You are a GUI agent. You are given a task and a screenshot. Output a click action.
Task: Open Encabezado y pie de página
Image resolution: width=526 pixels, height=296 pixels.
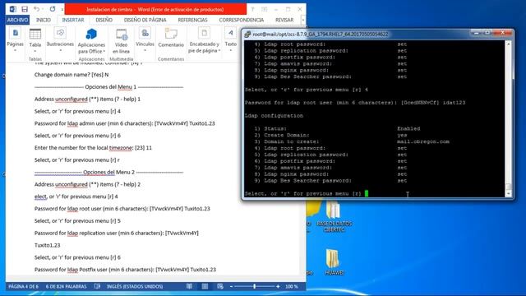pos(204,40)
